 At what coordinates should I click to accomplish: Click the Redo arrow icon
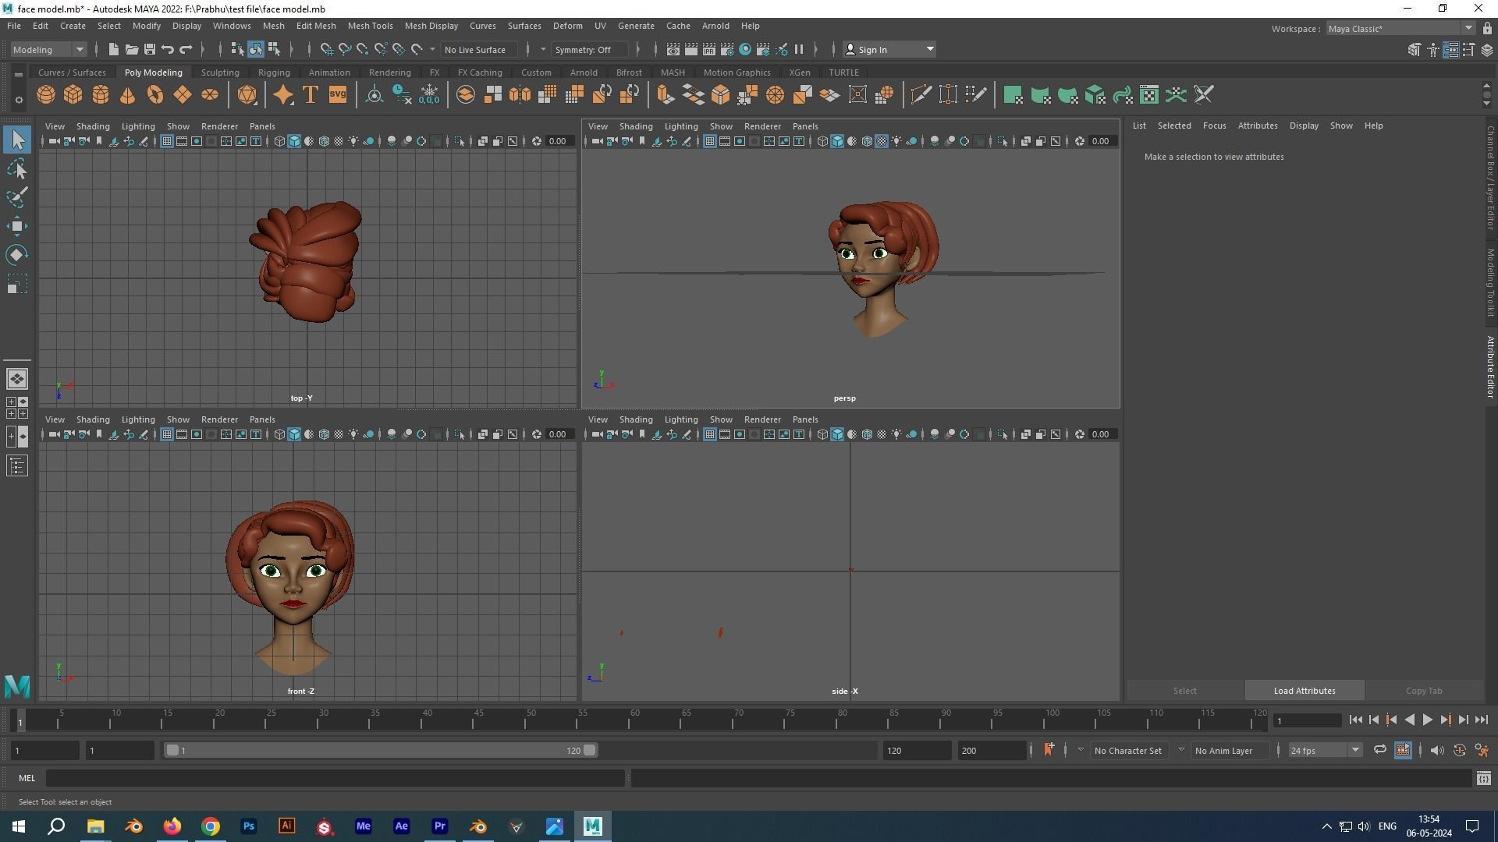[x=186, y=49]
